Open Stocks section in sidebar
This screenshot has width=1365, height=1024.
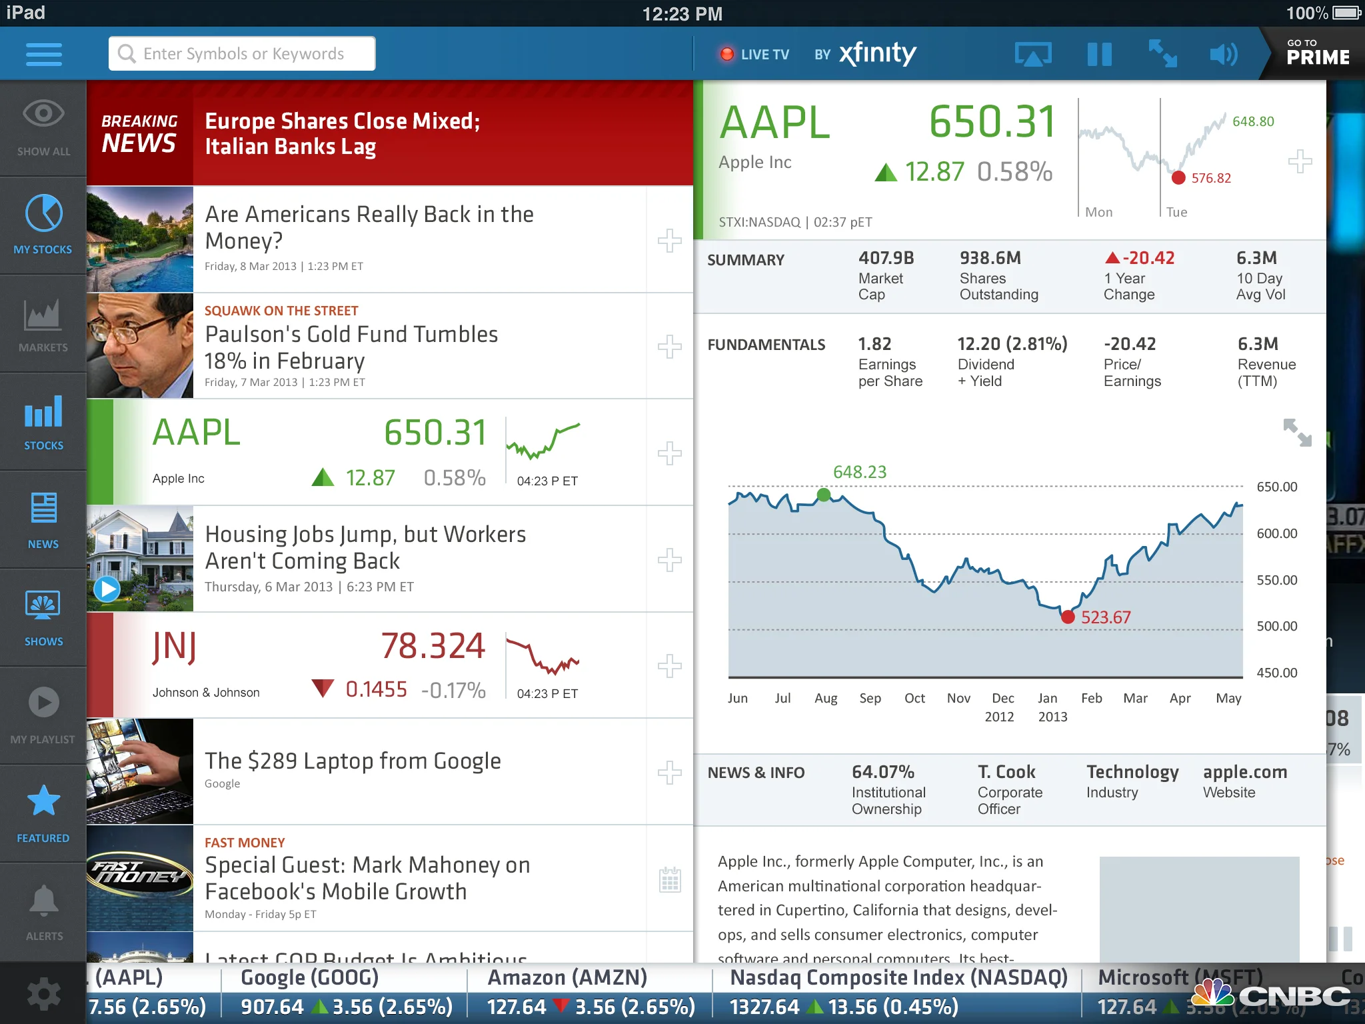click(43, 422)
